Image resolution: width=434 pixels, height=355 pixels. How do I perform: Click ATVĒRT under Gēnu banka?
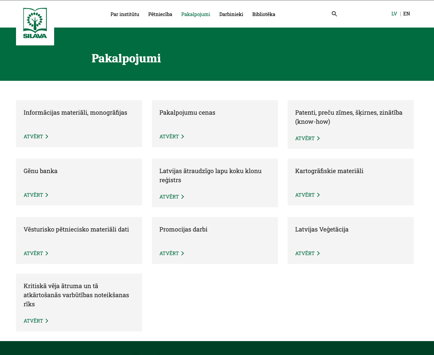pos(36,195)
